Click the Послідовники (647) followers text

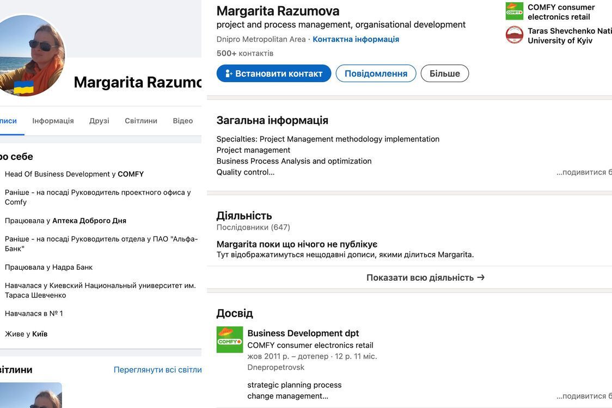point(253,227)
